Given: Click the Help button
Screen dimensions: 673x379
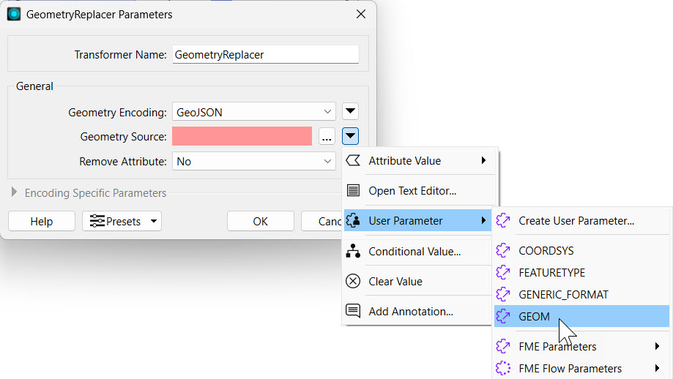Looking at the screenshot, I should [41, 221].
